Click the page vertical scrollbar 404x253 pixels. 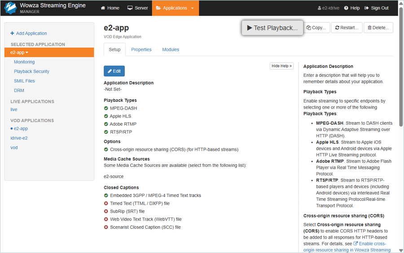[401, 67]
